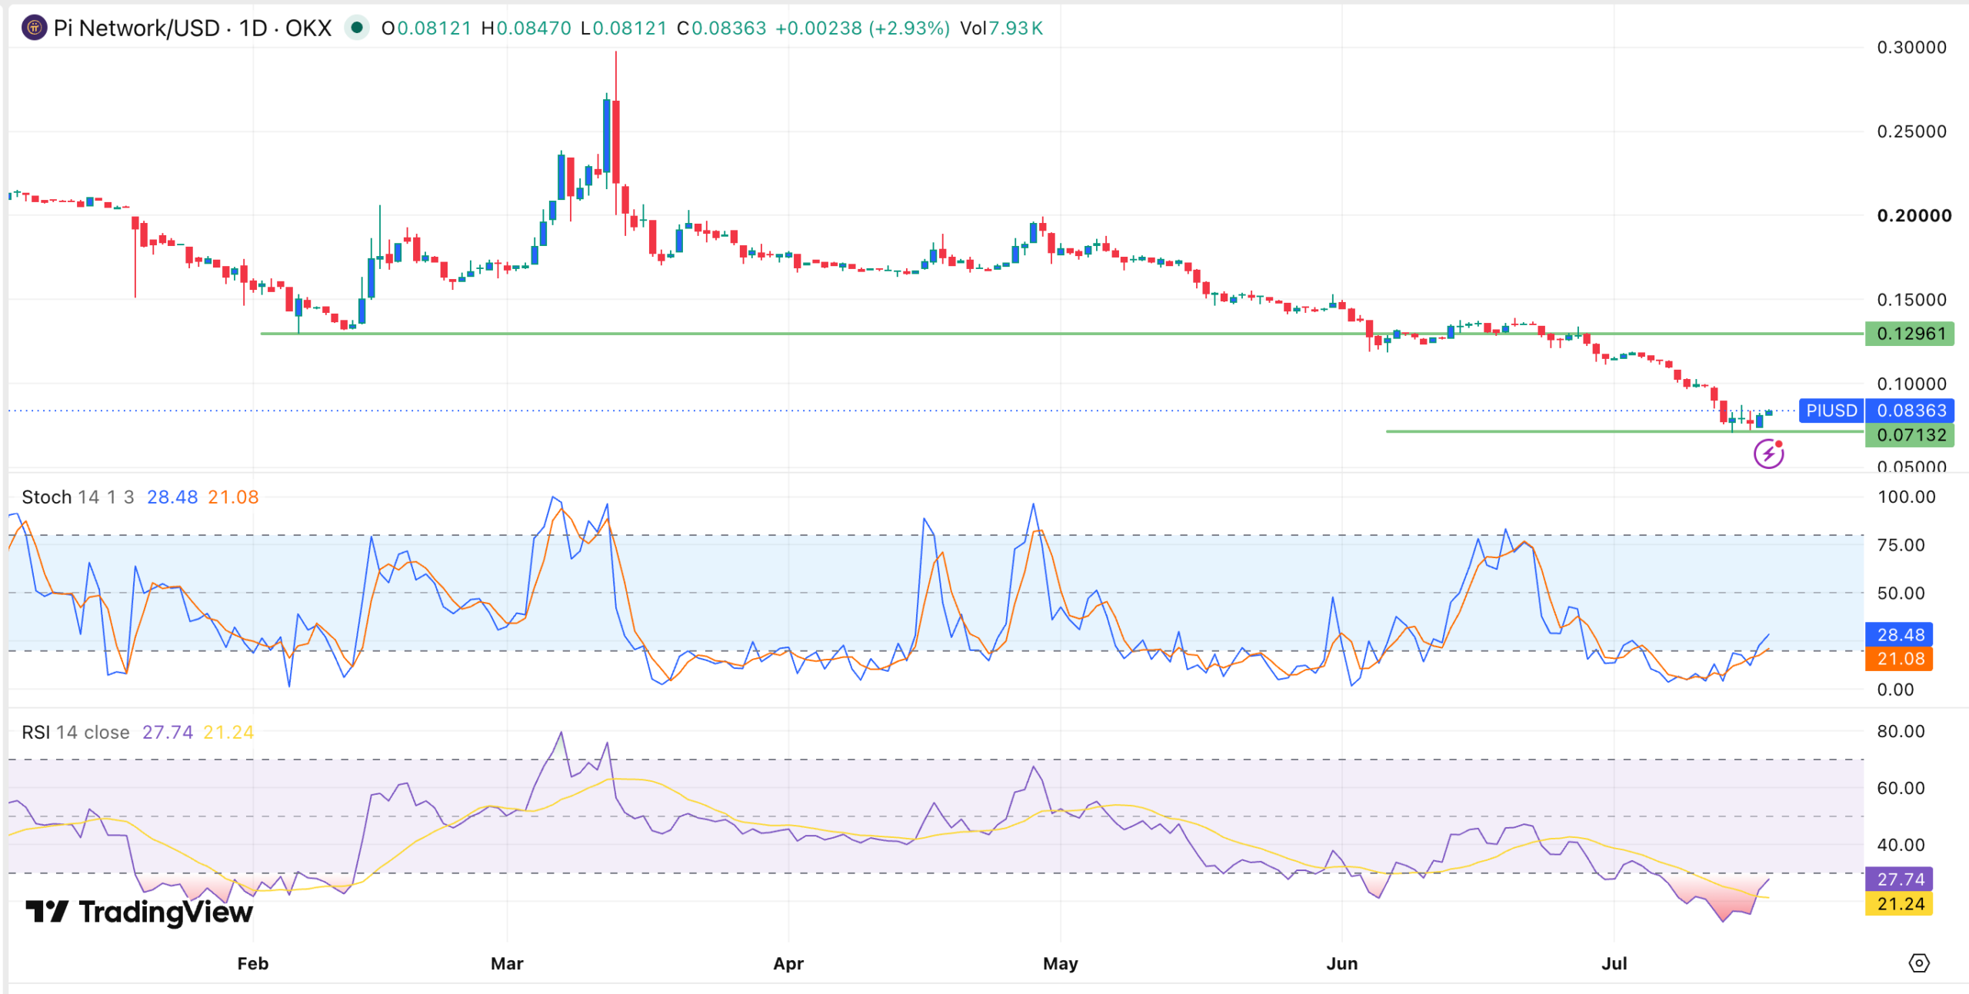Screen dimensions: 1969x994
Task: Click the H0.08470 high price readout
Action: click(x=526, y=28)
